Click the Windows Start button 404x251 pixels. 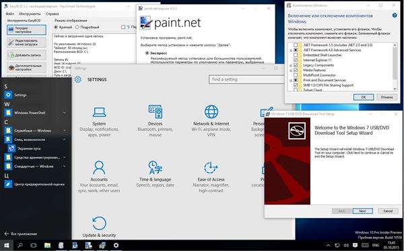point(7,246)
